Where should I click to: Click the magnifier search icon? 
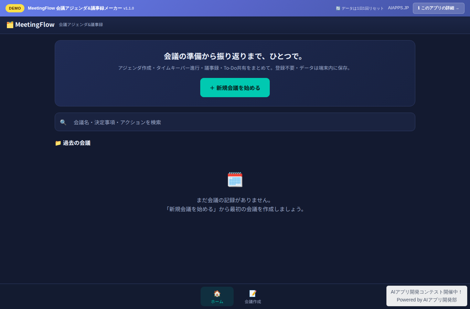pyautogui.click(x=63, y=122)
